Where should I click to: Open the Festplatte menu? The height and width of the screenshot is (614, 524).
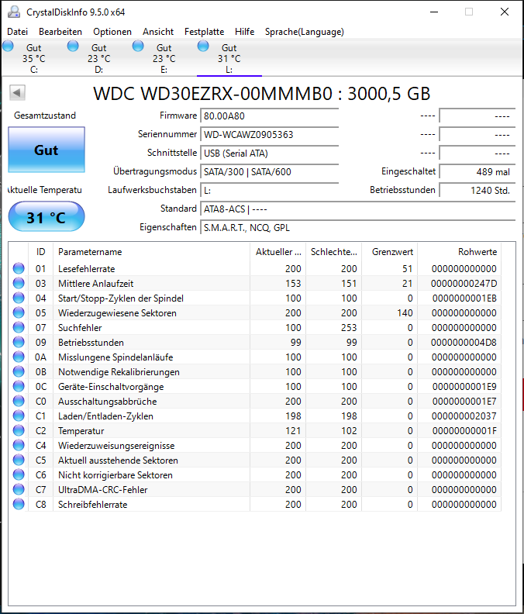click(204, 32)
